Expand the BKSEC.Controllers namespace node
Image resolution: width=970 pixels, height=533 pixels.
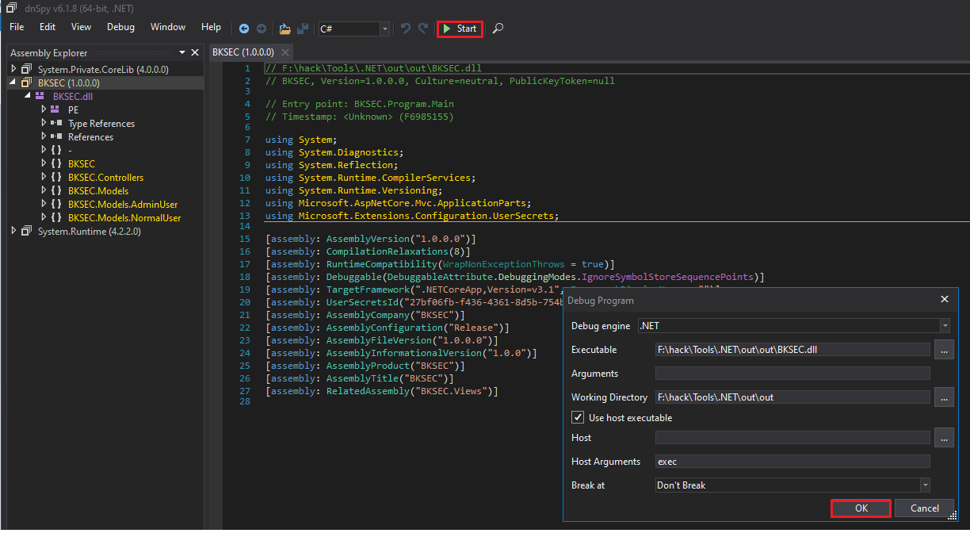pyautogui.click(x=44, y=178)
